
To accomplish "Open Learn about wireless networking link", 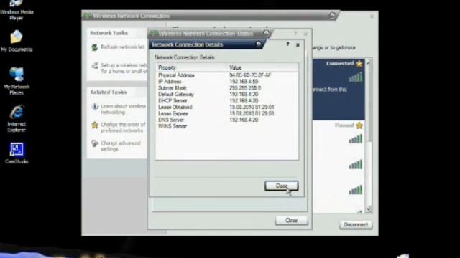I will click(123, 109).
